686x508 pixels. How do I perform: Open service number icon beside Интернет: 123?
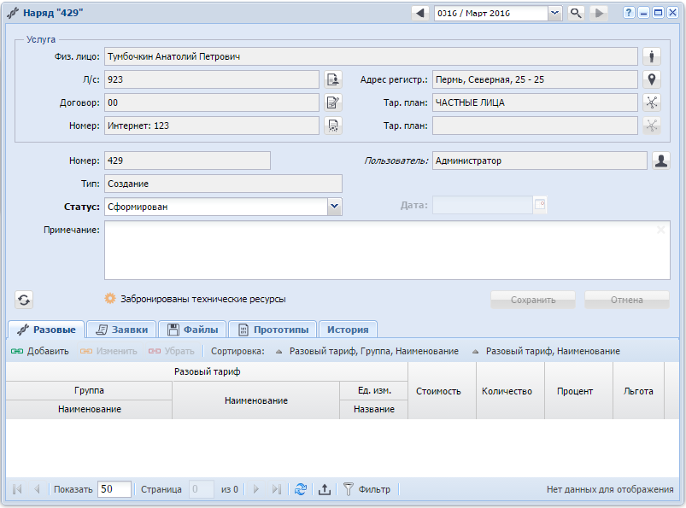333,126
